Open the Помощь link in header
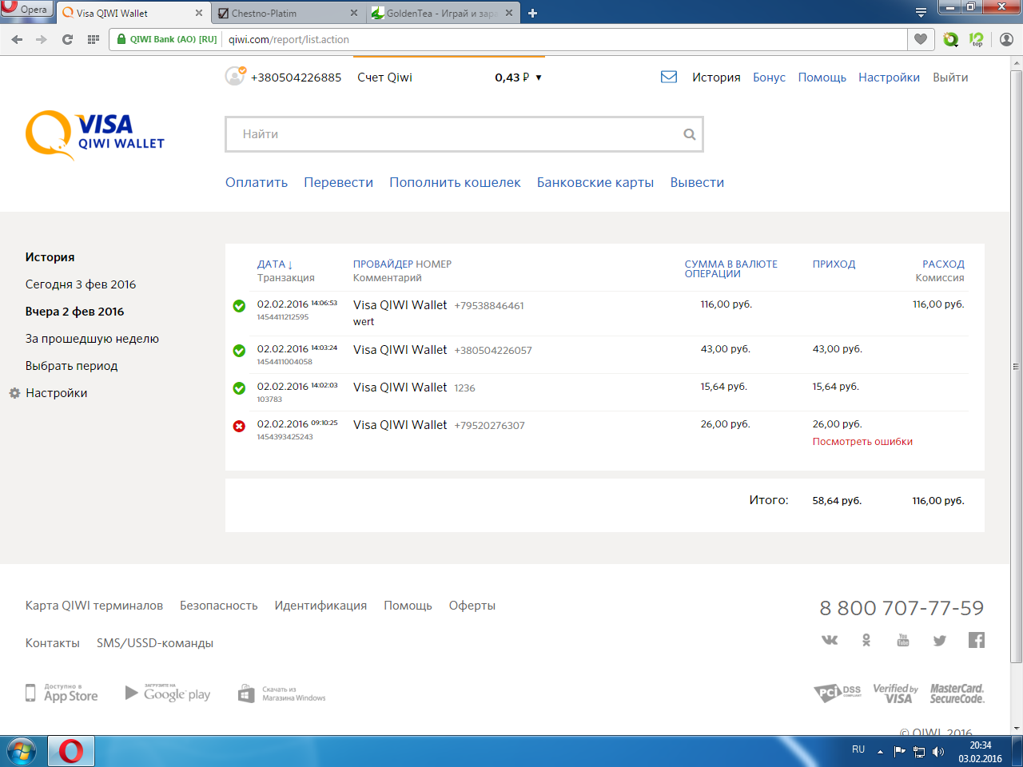This screenshot has width=1023, height=767. pyautogui.click(x=822, y=77)
